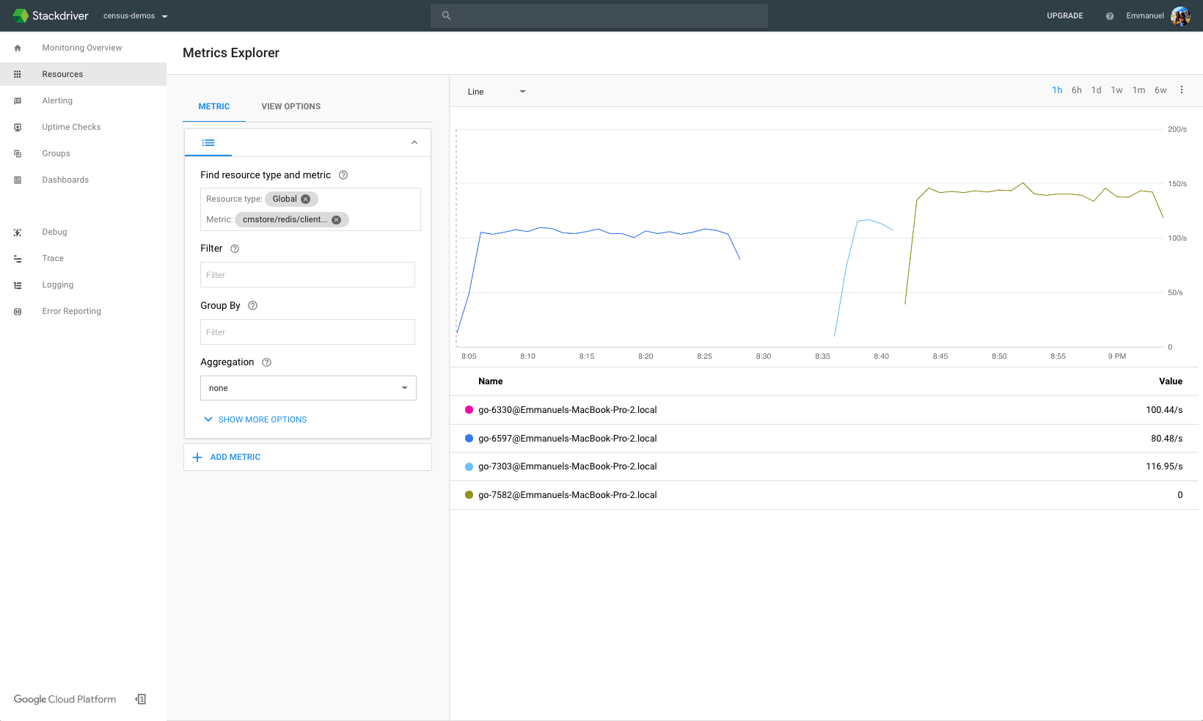Open the Aggregation help icon
The image size is (1203, 721).
coord(266,362)
